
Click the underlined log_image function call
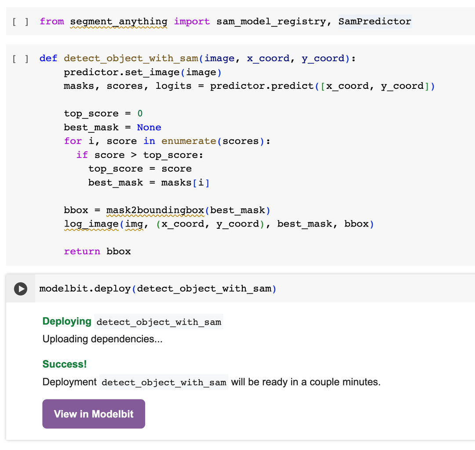click(91, 223)
